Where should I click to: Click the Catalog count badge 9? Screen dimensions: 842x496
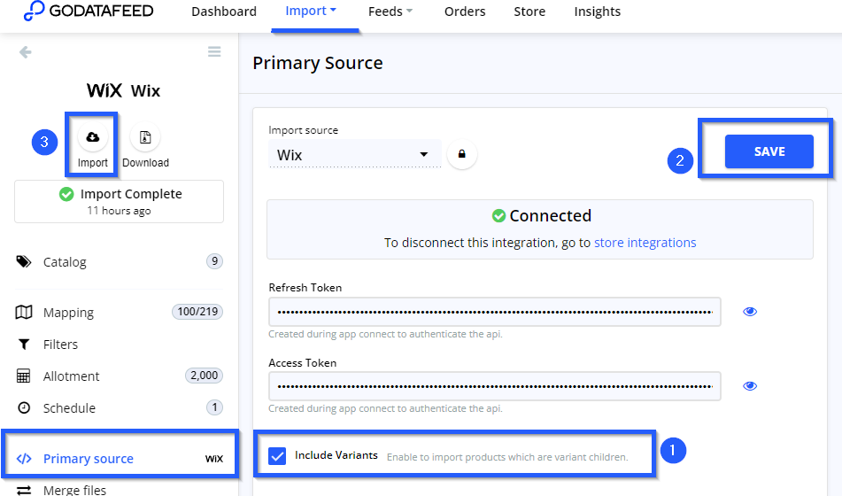tap(214, 261)
